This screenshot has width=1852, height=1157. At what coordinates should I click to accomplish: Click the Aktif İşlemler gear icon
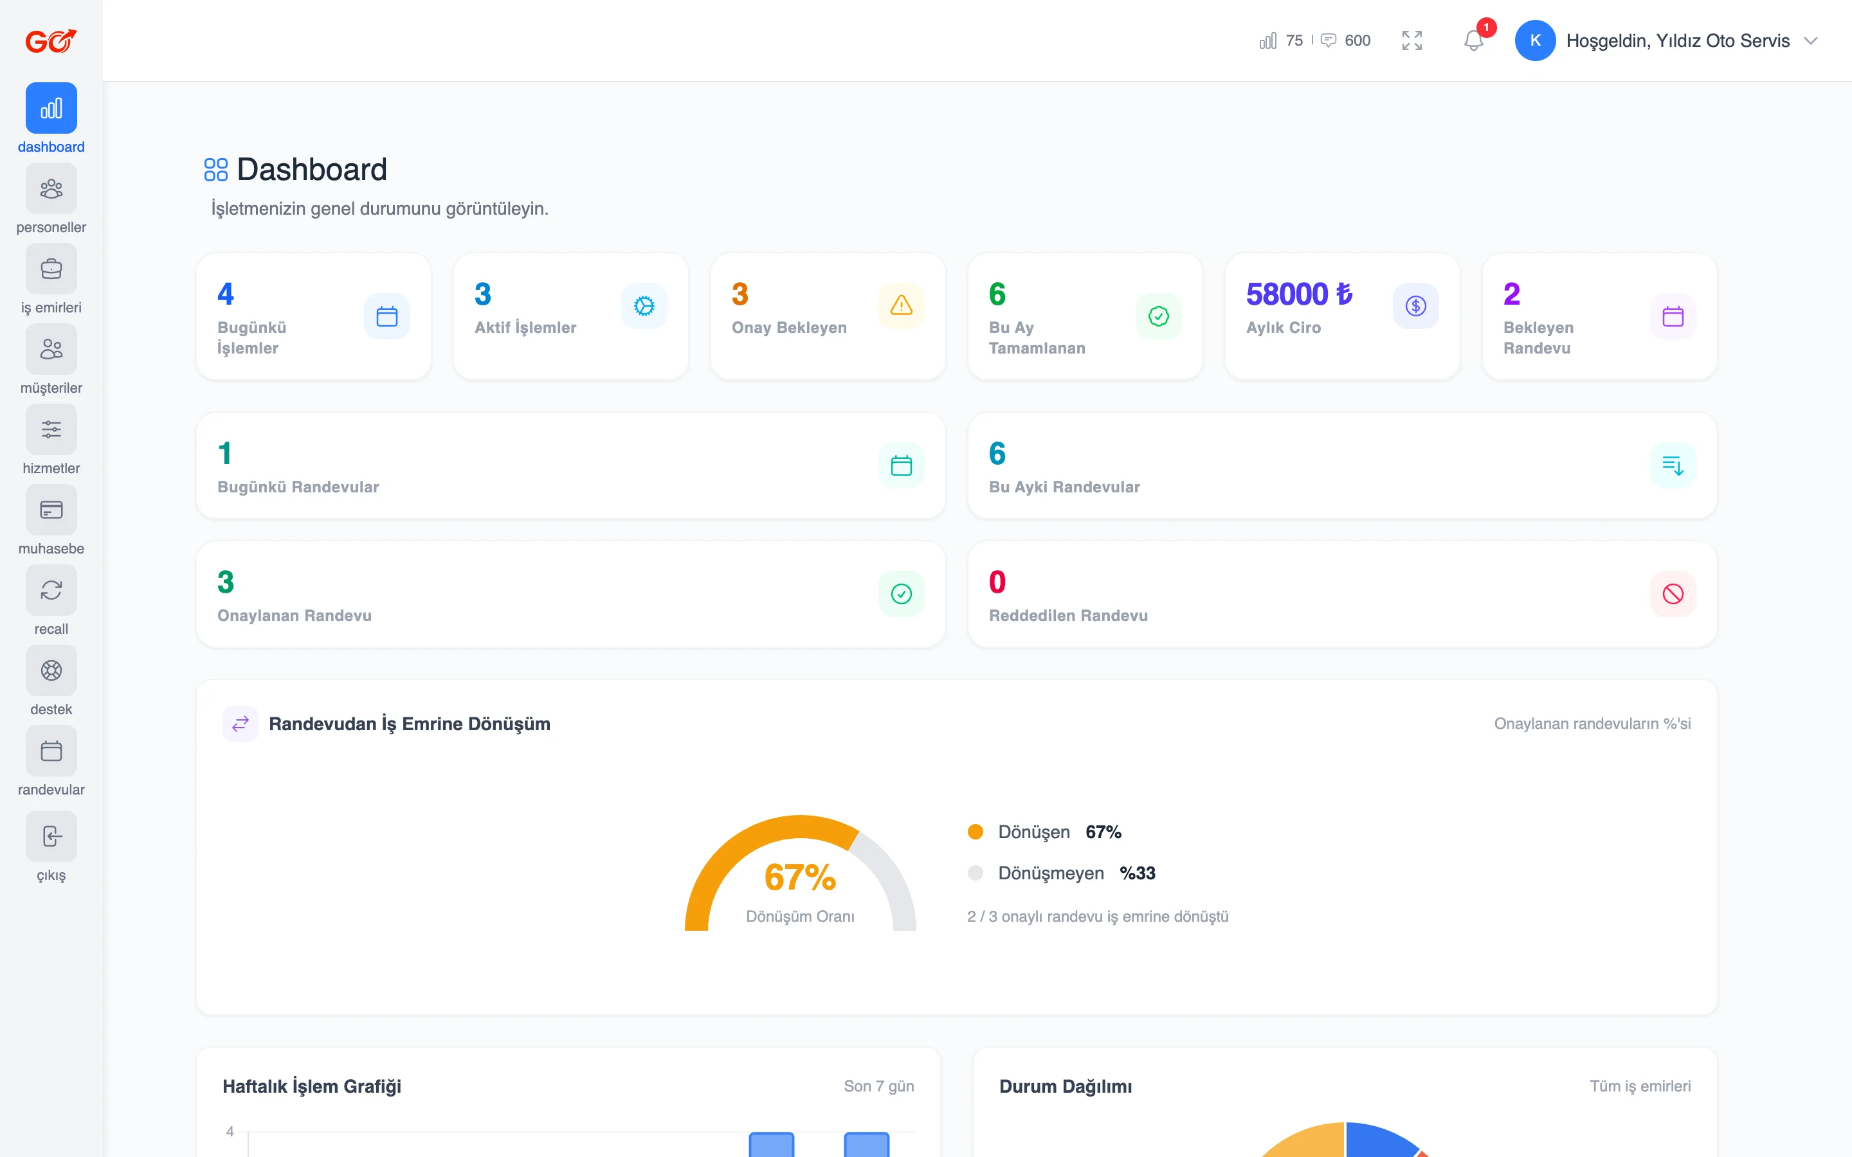coord(644,306)
